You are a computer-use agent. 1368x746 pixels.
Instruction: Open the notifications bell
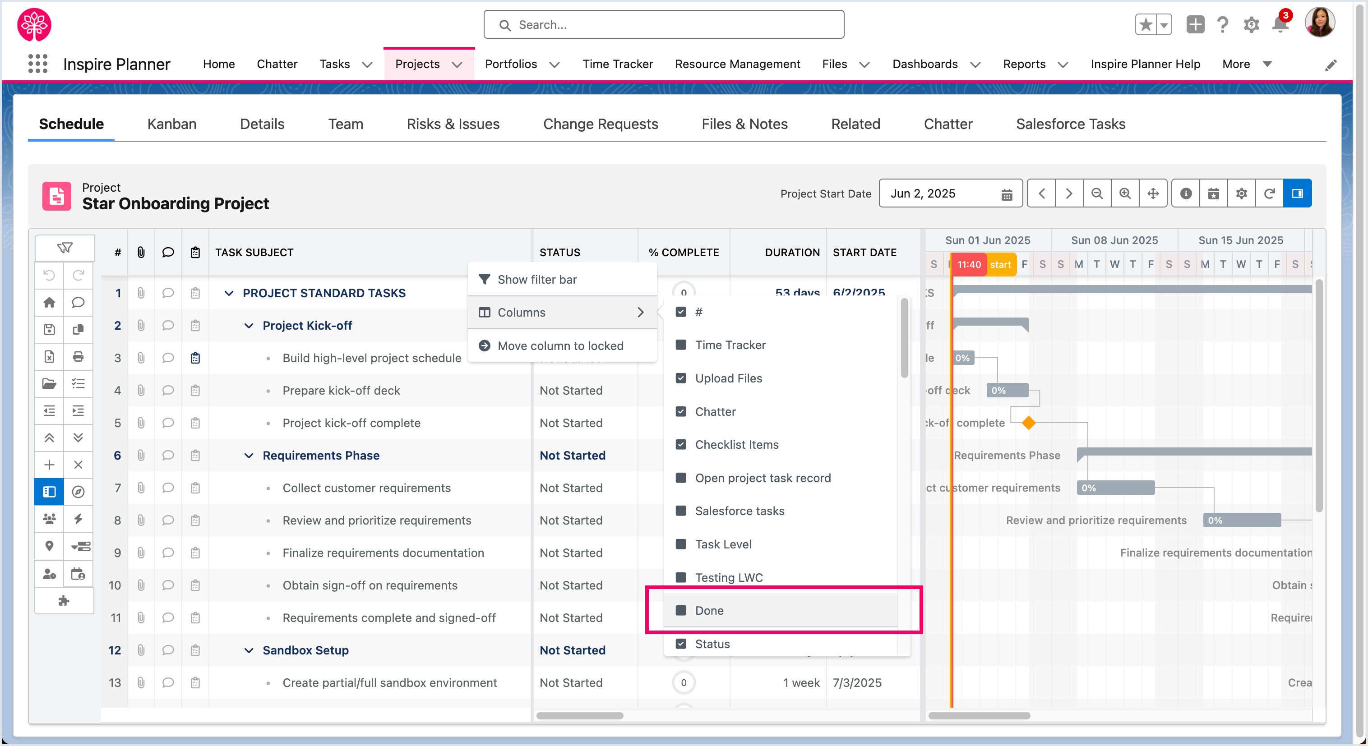pos(1280,24)
